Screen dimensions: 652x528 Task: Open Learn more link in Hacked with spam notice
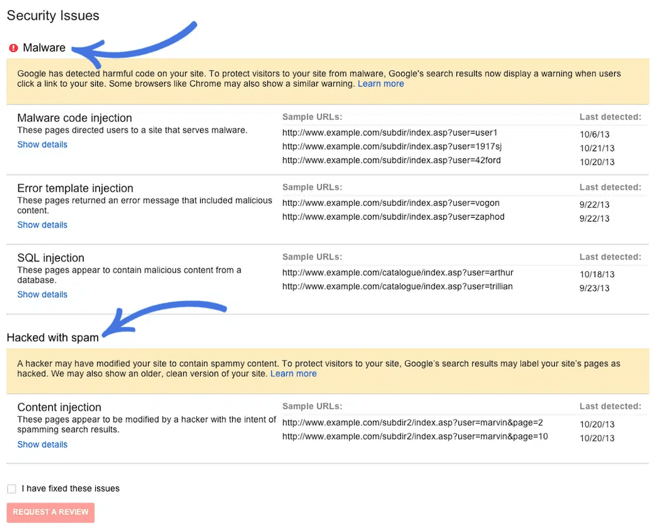pos(293,374)
